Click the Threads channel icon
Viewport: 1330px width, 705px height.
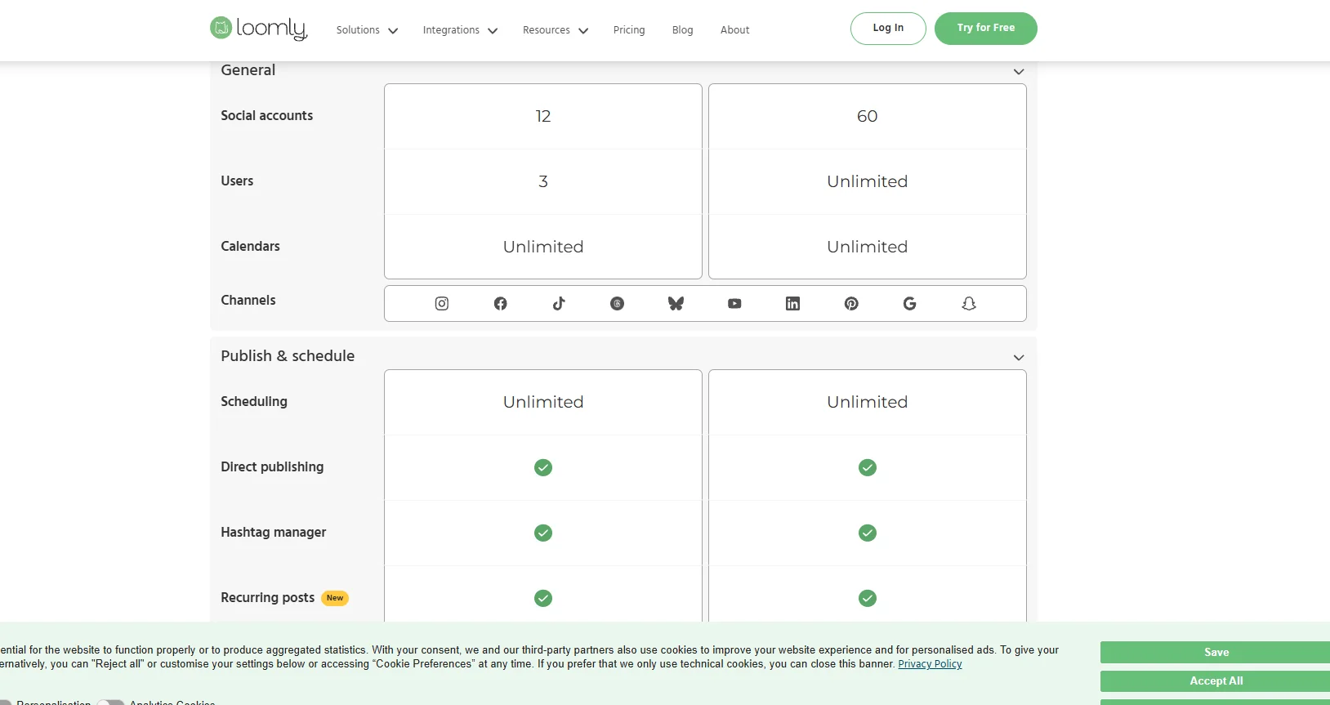[618, 304]
